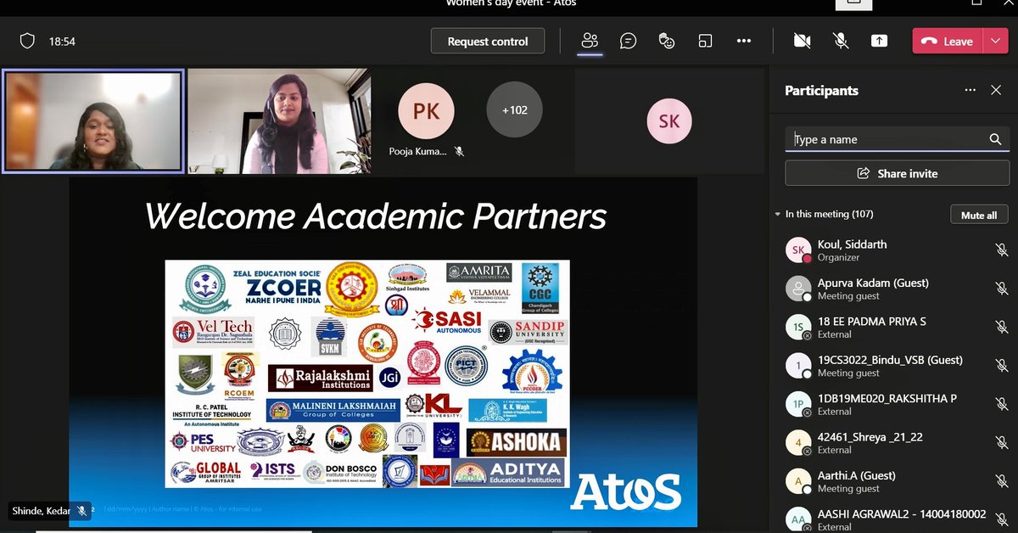Click AA avatar of AASHI AGRAWAL2
The height and width of the screenshot is (533, 1018).
tap(798, 519)
